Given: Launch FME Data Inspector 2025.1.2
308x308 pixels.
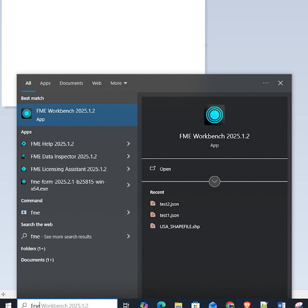Looking at the screenshot, I should click(63, 157).
